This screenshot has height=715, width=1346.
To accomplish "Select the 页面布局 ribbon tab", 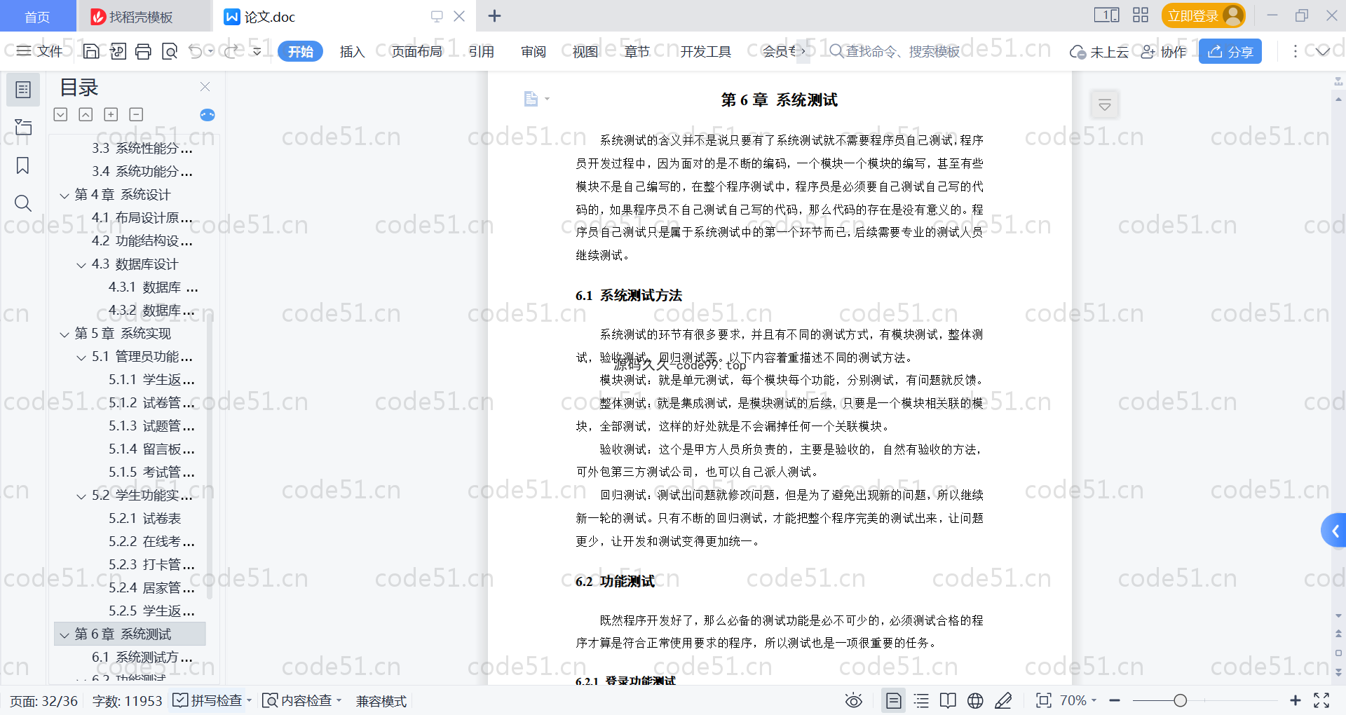I will [416, 51].
